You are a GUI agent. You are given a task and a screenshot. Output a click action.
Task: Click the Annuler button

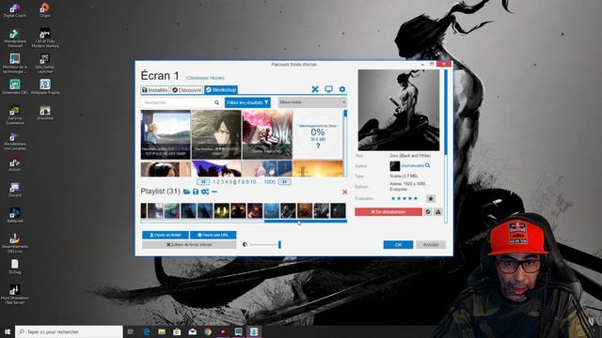tap(431, 244)
